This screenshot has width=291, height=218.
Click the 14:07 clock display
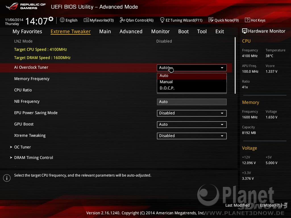point(36,21)
